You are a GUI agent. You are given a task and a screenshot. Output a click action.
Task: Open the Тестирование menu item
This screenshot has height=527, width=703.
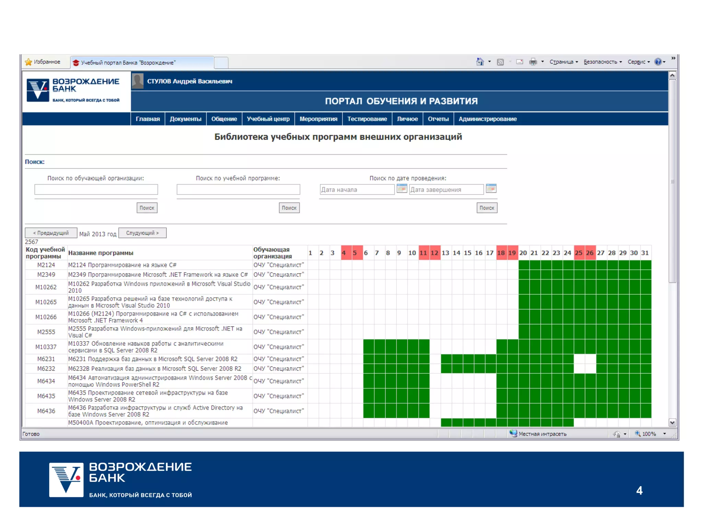367,119
